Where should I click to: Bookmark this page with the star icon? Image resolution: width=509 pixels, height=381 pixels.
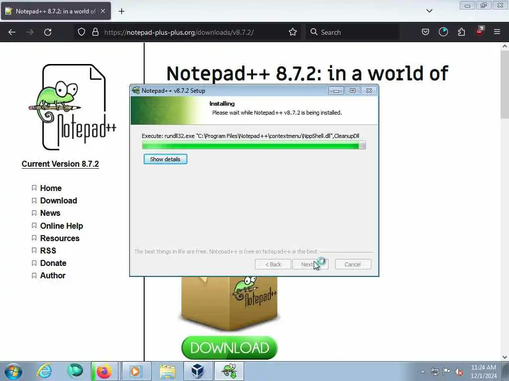click(x=292, y=32)
